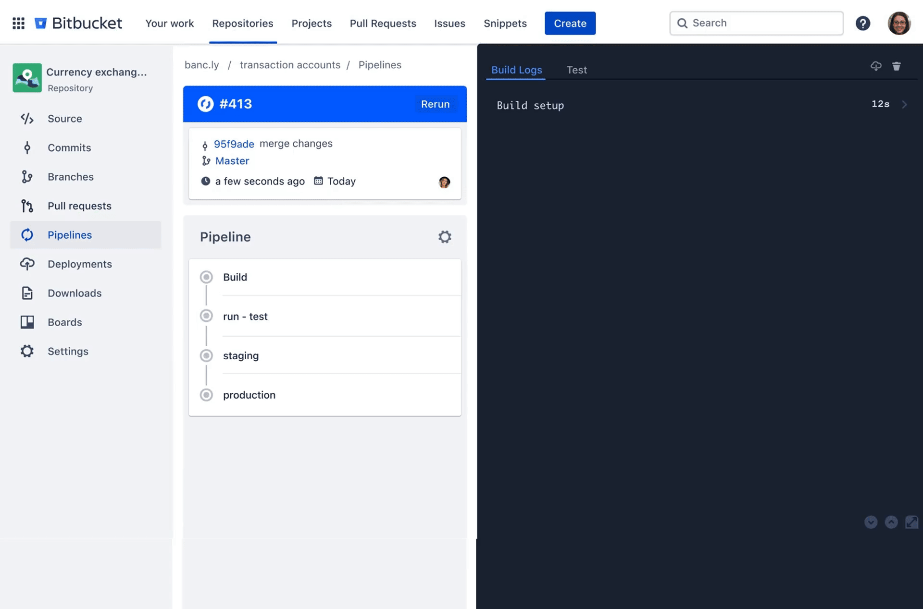Click the user avatar profile icon
923x609 pixels.
point(898,23)
